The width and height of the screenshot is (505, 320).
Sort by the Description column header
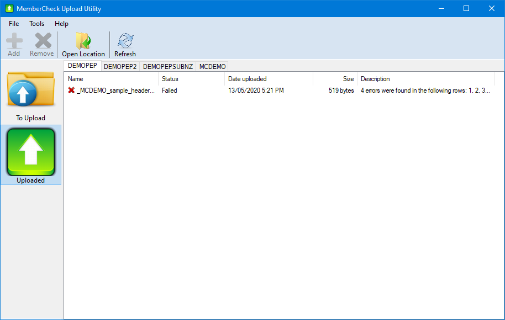425,79
